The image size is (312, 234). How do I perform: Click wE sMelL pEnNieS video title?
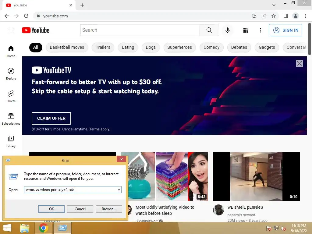(245, 207)
